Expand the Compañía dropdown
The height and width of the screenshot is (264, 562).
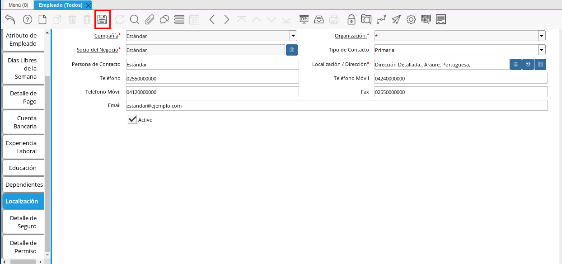[x=293, y=36]
